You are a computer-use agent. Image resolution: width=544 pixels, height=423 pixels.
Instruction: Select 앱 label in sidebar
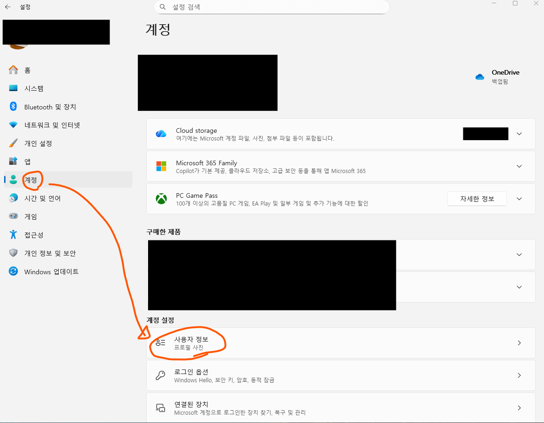tap(27, 162)
